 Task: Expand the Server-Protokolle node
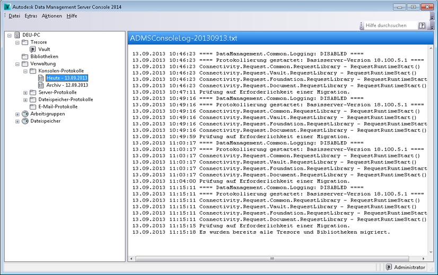pos(25,93)
